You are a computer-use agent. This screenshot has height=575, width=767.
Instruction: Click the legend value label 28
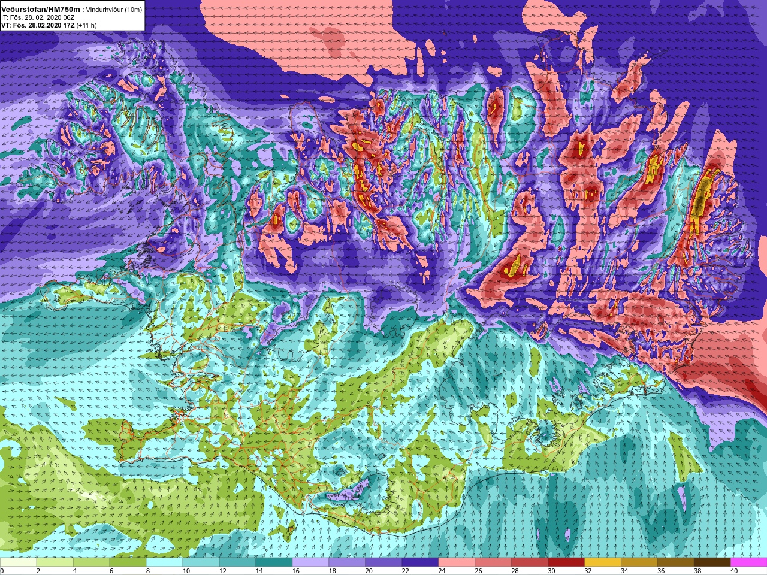point(515,571)
